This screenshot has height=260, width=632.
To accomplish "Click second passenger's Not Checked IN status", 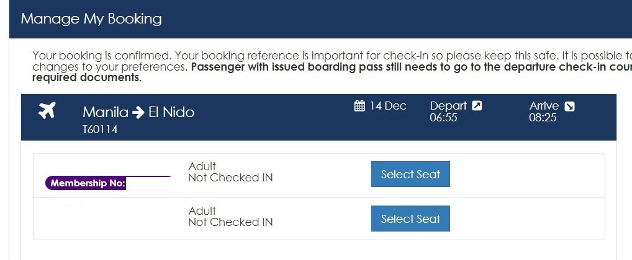I will pos(230,222).
